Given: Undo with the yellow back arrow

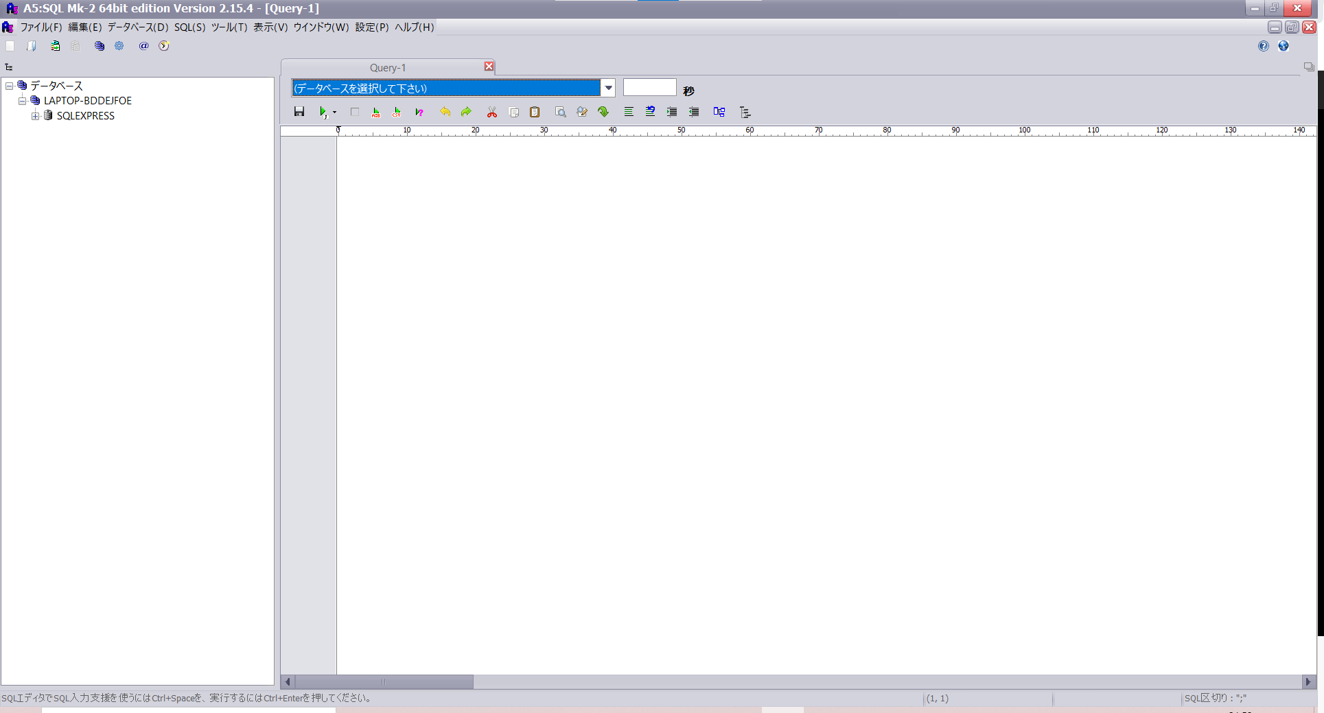Looking at the screenshot, I should click(x=445, y=112).
